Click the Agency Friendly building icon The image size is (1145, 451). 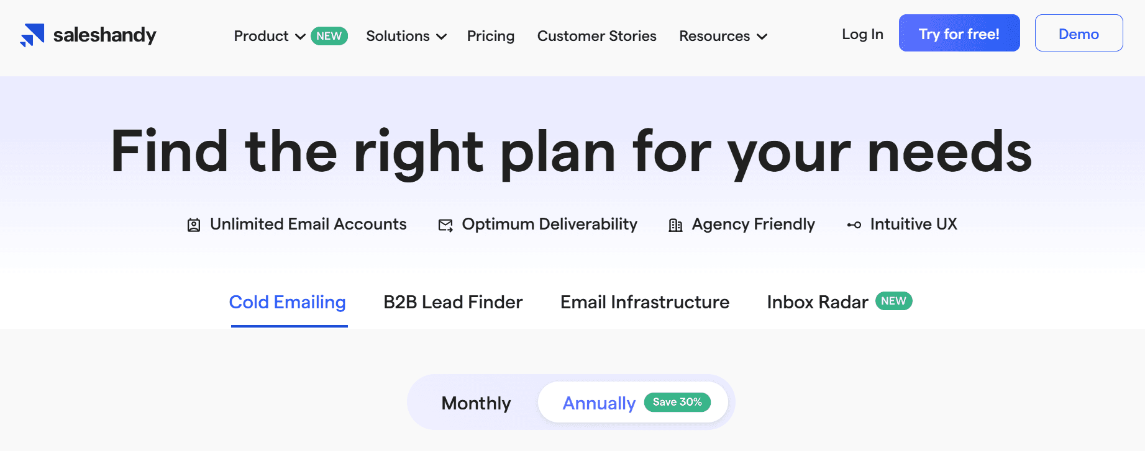[x=675, y=224]
